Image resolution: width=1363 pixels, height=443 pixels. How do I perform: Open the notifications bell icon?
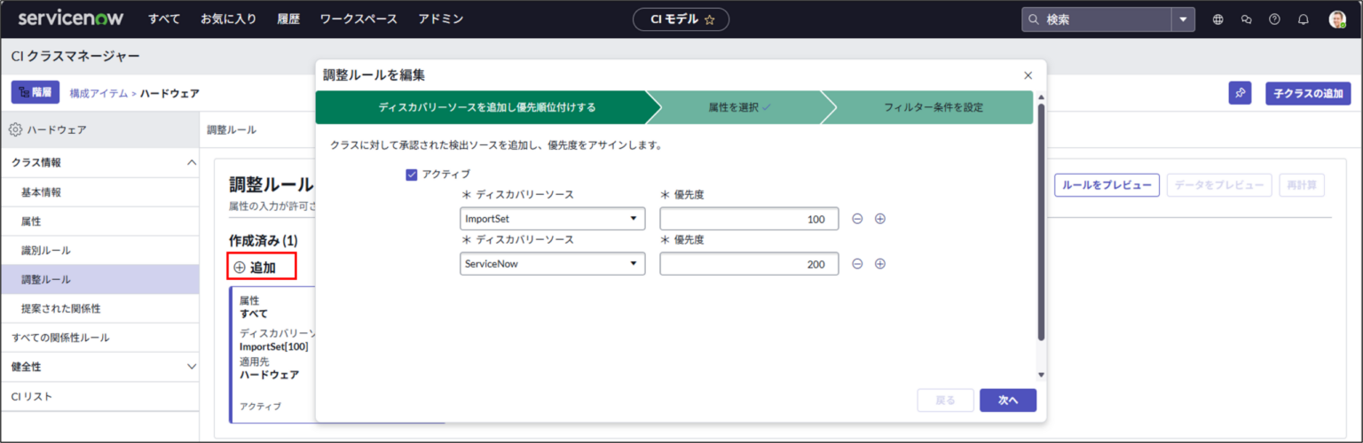tap(1303, 19)
